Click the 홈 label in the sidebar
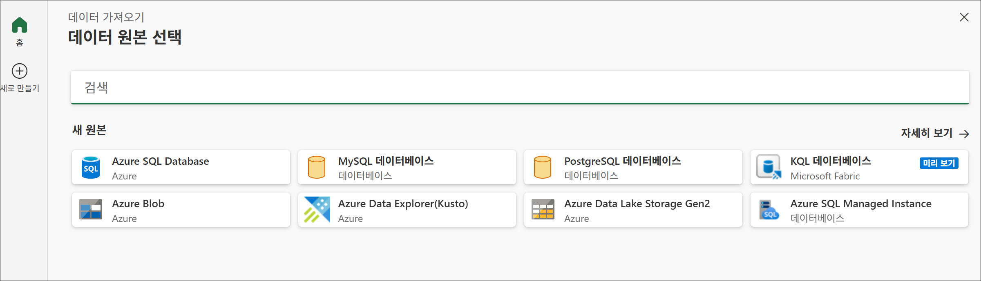 pos(20,42)
